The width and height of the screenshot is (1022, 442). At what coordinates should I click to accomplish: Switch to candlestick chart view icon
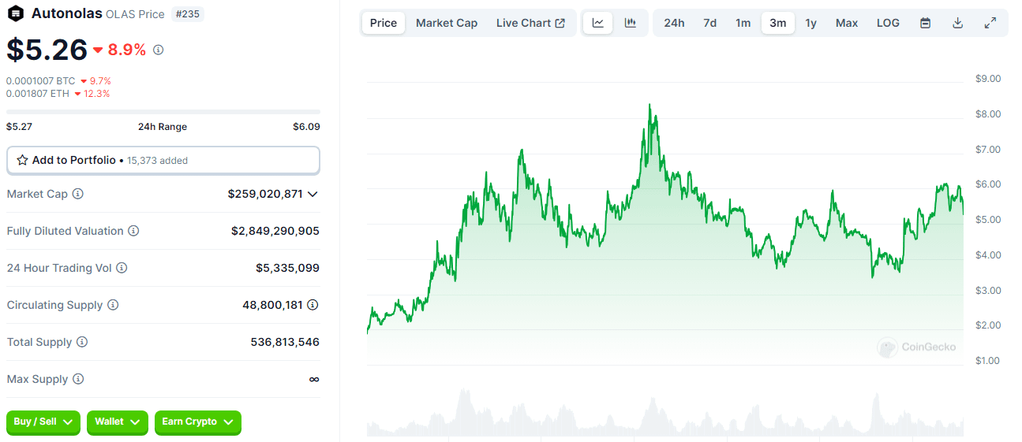[x=631, y=23]
